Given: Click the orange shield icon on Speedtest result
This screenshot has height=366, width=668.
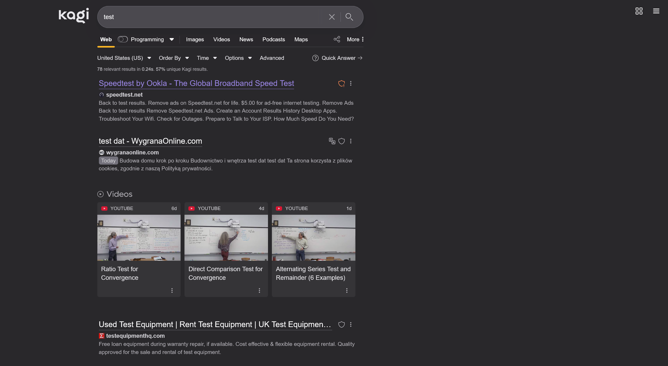Looking at the screenshot, I should pyautogui.click(x=341, y=83).
